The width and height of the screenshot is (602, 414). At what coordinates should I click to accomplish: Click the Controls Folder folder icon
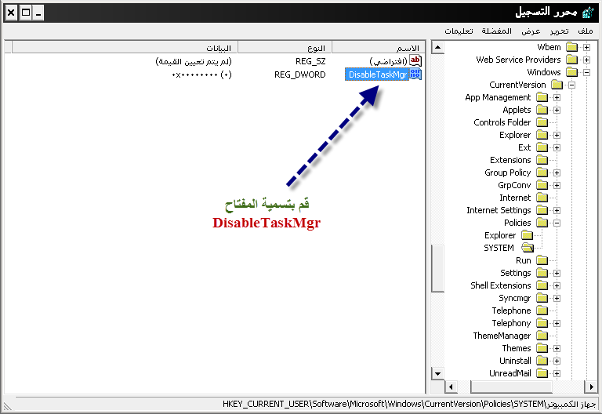[x=542, y=122]
